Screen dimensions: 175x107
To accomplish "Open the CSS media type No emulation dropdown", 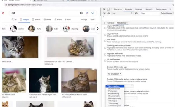I will [114, 74].
